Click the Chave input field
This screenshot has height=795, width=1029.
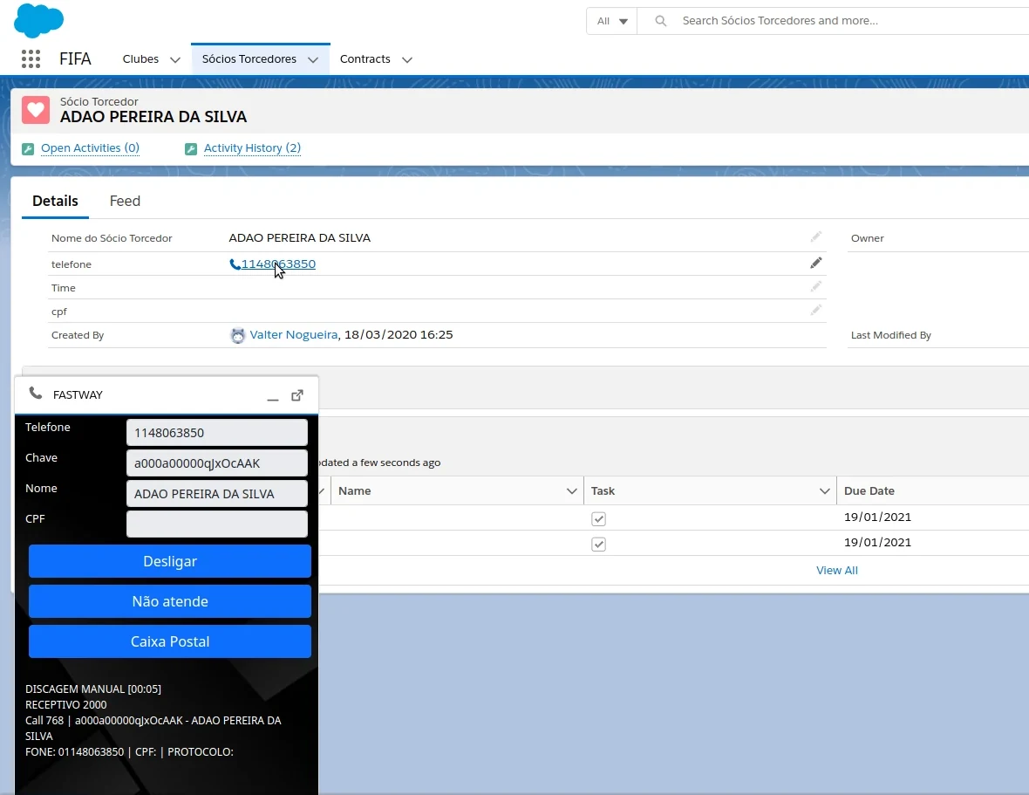click(x=216, y=463)
